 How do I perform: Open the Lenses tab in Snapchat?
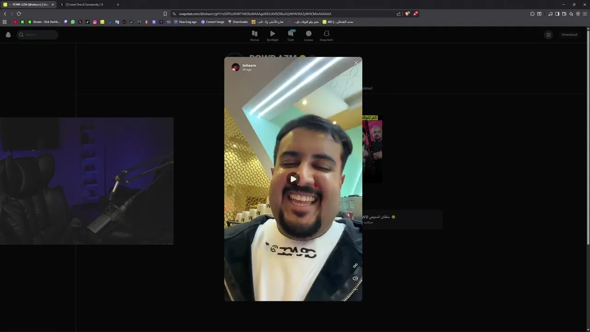click(x=308, y=36)
